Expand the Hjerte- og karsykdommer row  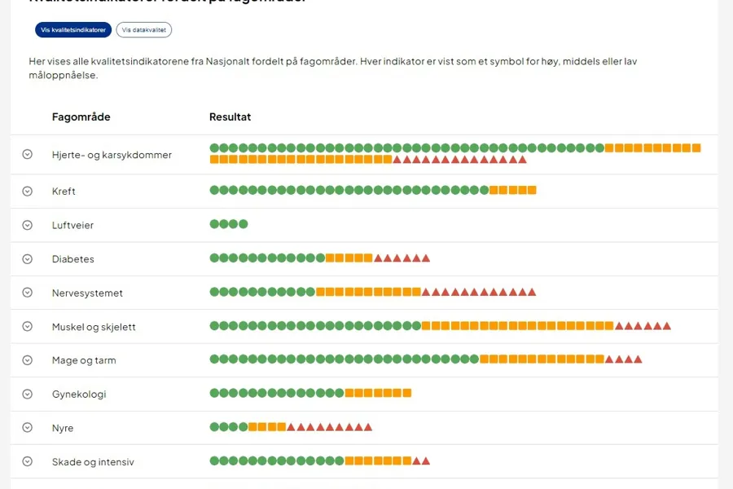pyautogui.click(x=27, y=155)
